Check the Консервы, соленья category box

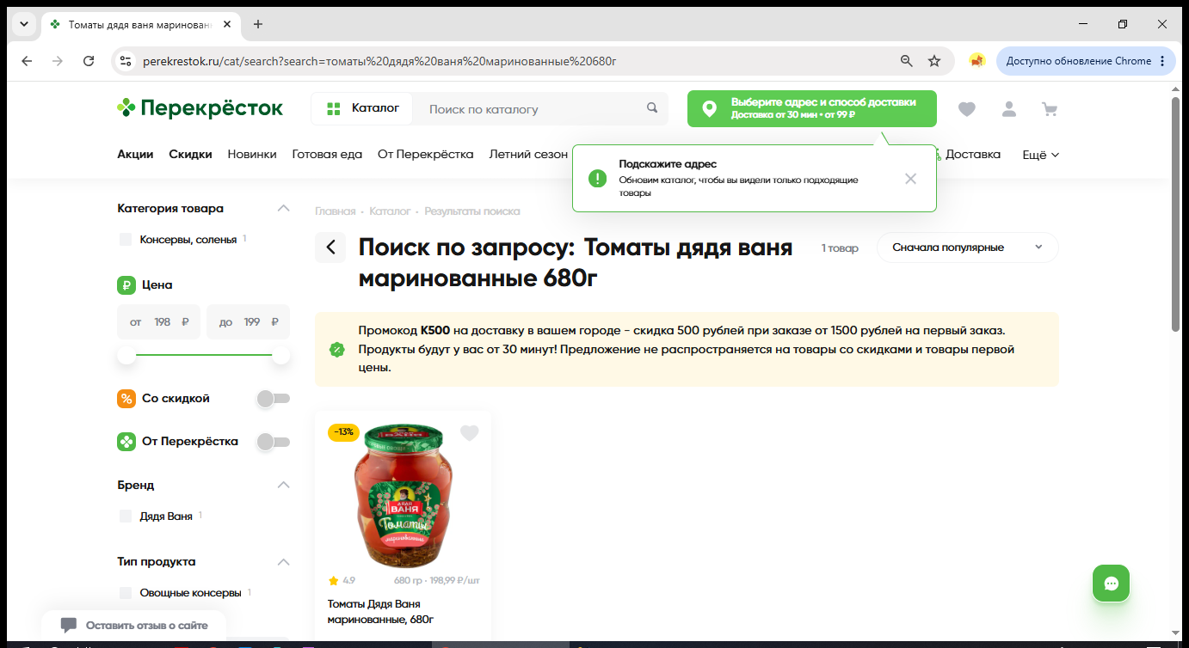(126, 239)
